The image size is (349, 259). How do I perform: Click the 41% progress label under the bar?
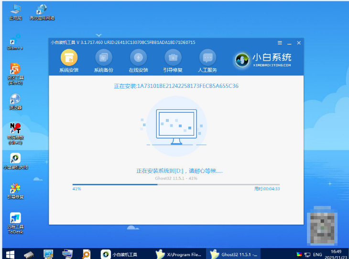point(76,189)
